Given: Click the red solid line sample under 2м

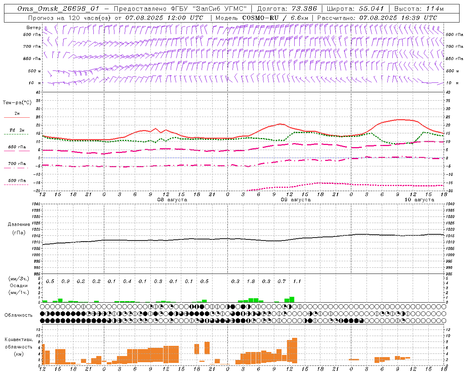Looking at the screenshot, I should (x=17, y=118).
